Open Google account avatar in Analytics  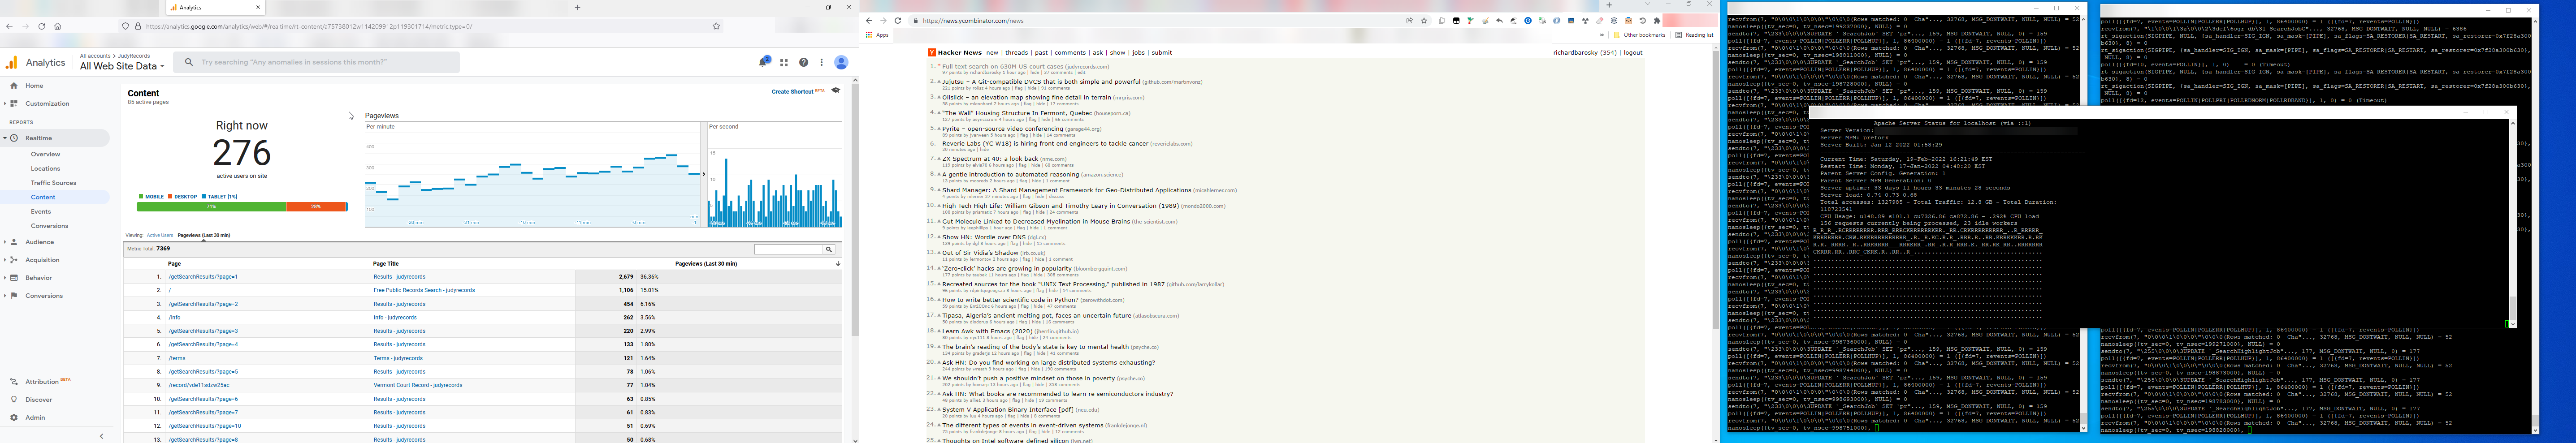841,62
